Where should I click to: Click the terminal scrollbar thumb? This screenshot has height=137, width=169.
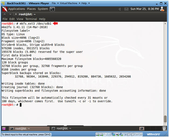pos(165,119)
